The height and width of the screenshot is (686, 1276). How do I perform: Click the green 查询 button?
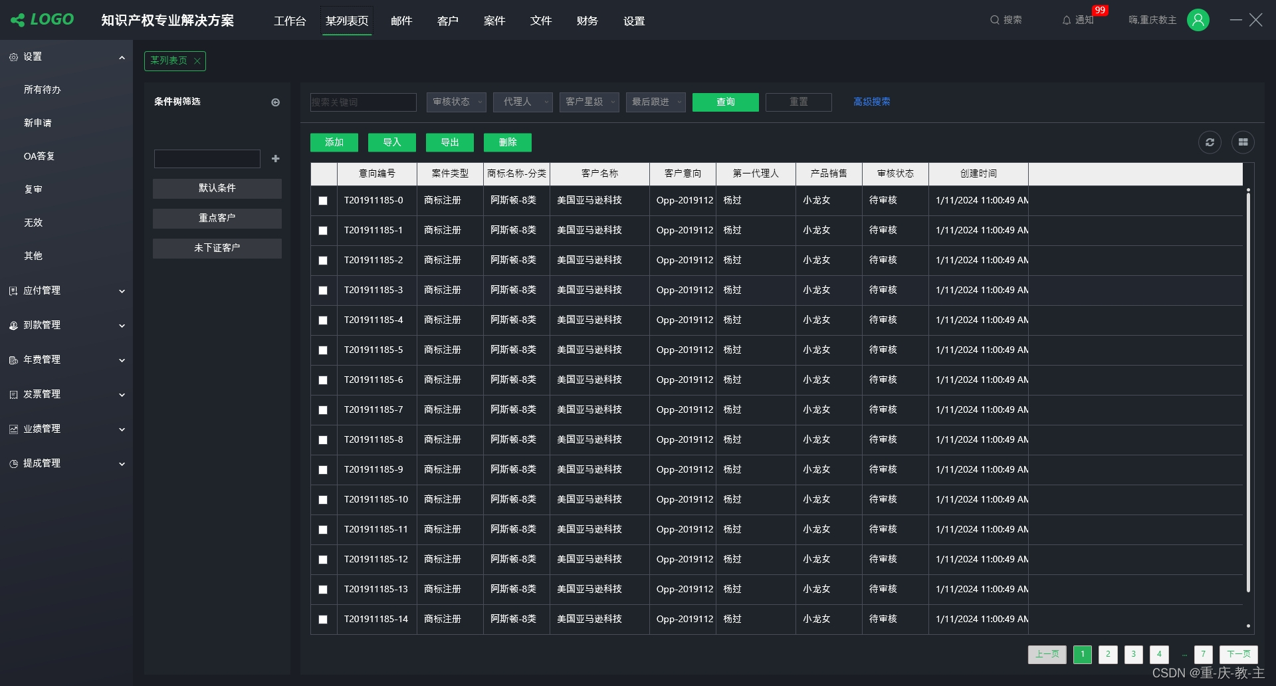(726, 102)
